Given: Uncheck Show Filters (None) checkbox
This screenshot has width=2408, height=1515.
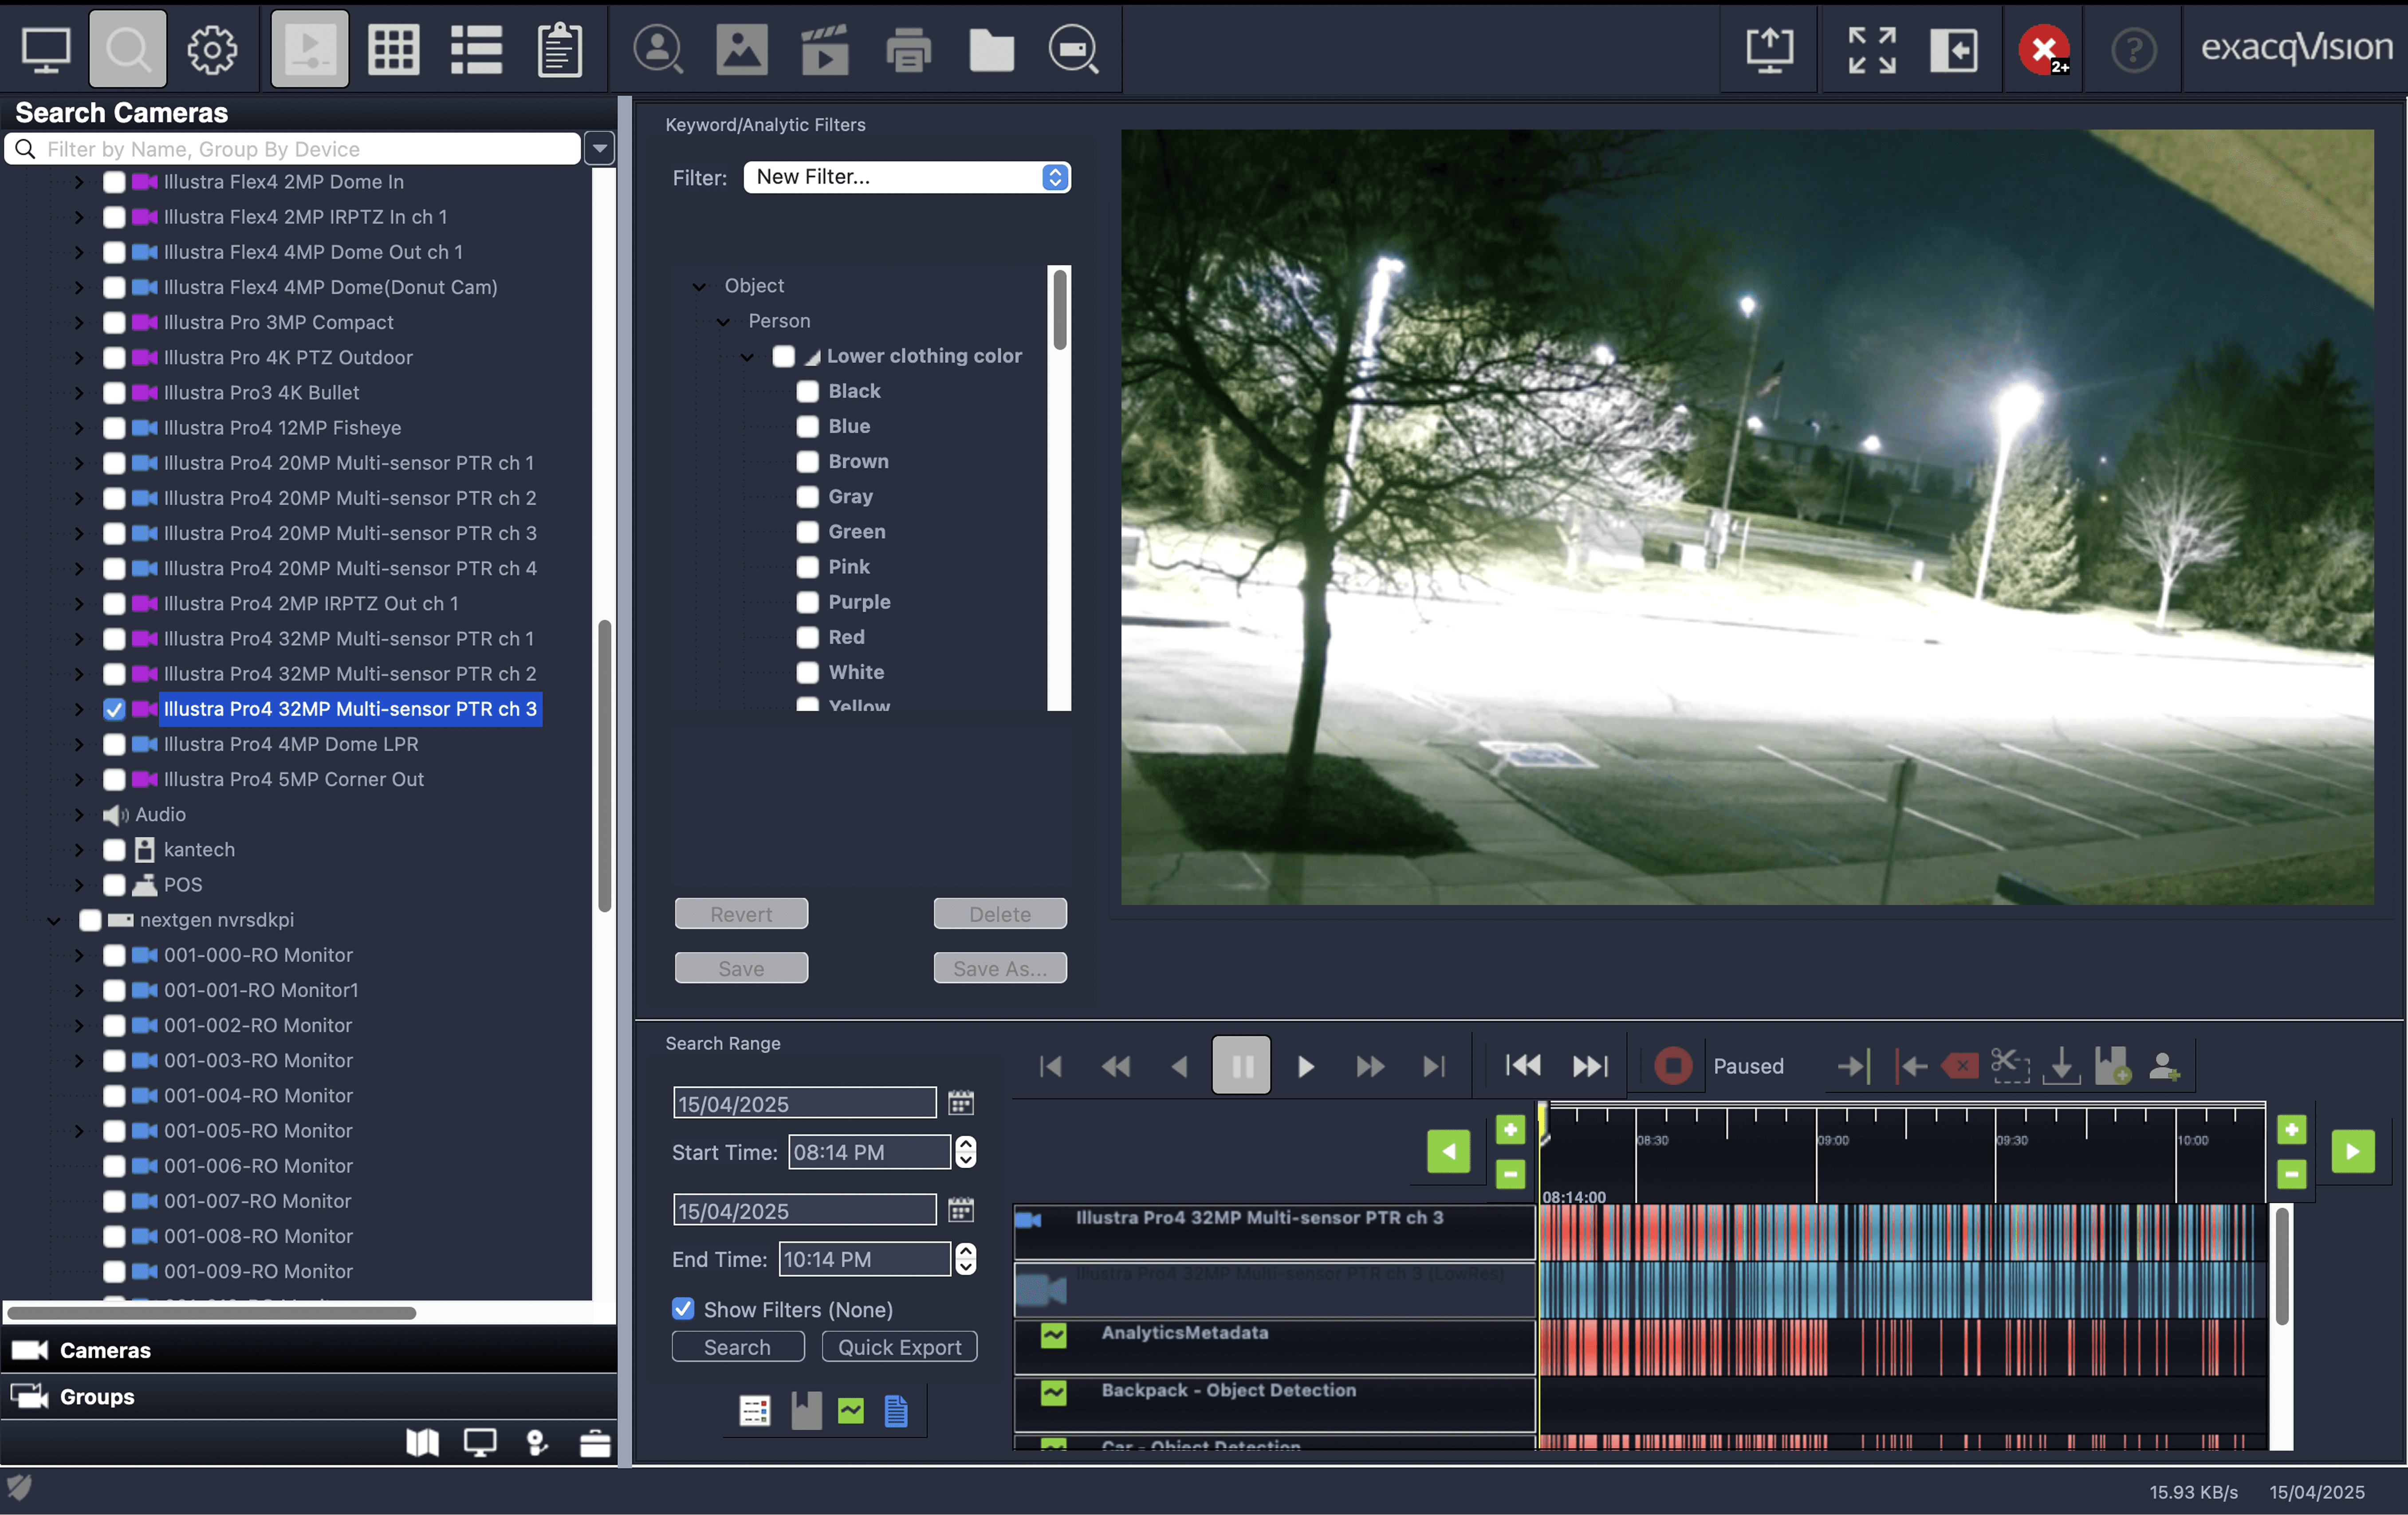Looking at the screenshot, I should [x=683, y=1308].
